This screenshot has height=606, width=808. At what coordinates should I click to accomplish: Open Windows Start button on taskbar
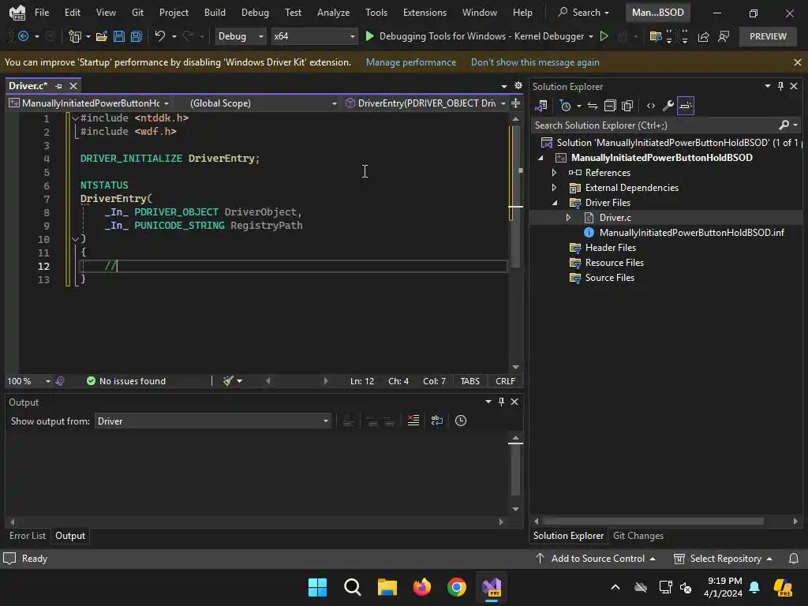317,587
